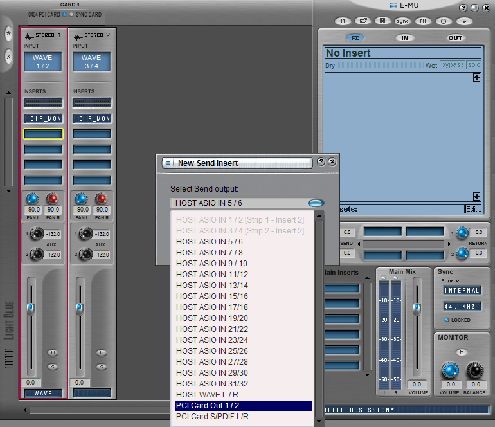Click Stereo 1 AUX 2 knob
Viewport: 495px width, 427px height.
37,254
